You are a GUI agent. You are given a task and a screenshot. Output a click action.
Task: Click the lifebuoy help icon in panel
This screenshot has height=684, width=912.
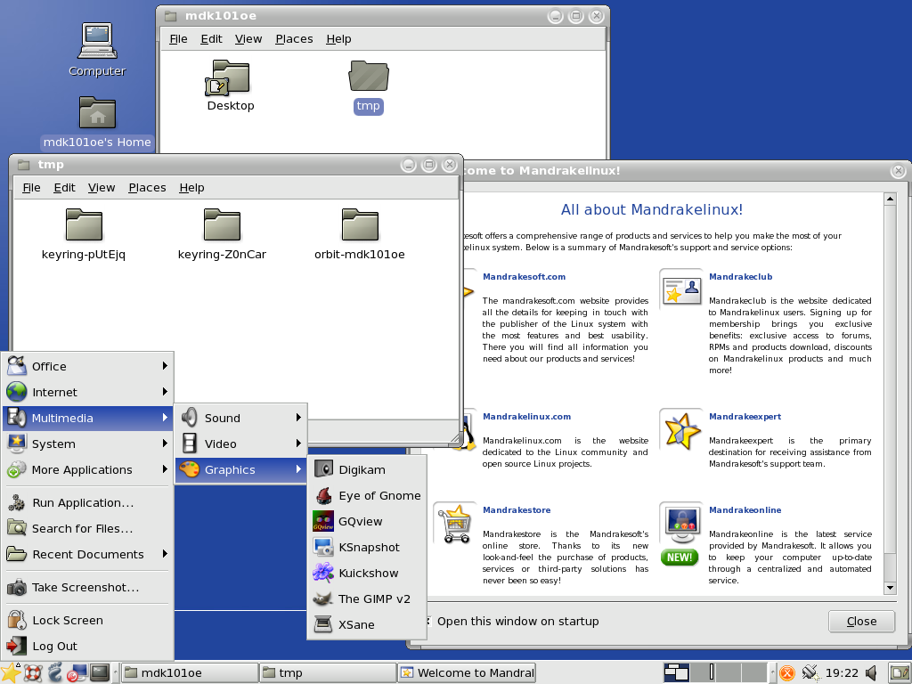(33, 673)
